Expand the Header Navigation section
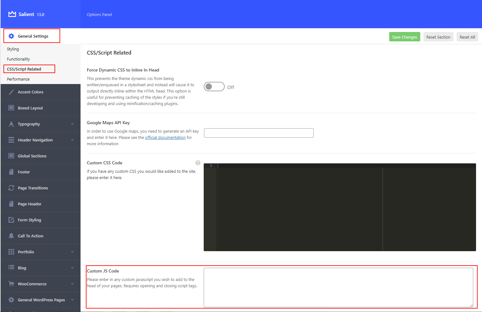 point(72,140)
